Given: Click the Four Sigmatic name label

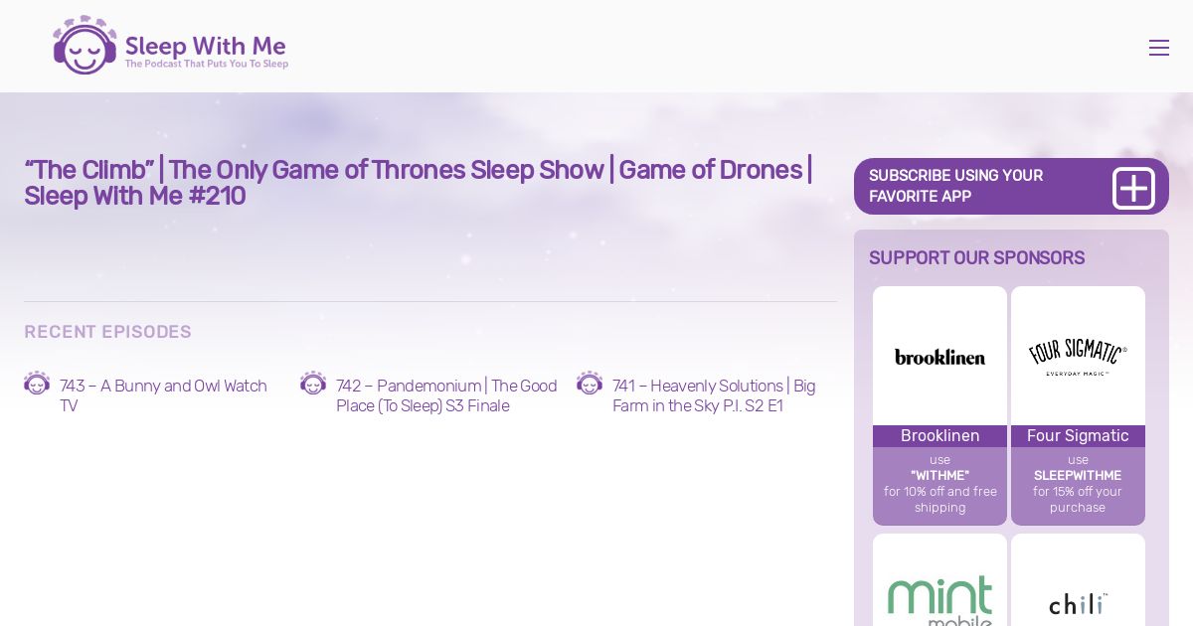Looking at the screenshot, I should (1078, 436).
